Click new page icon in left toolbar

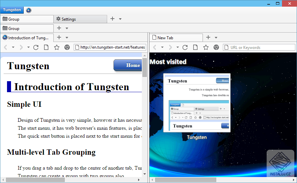(46, 47)
